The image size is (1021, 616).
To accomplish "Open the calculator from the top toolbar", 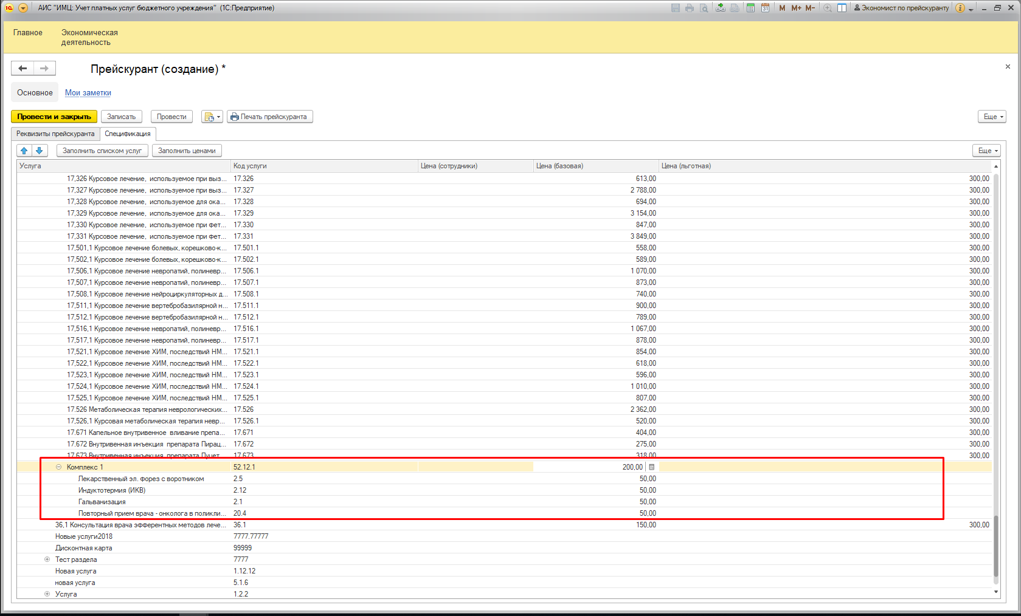I will [750, 8].
